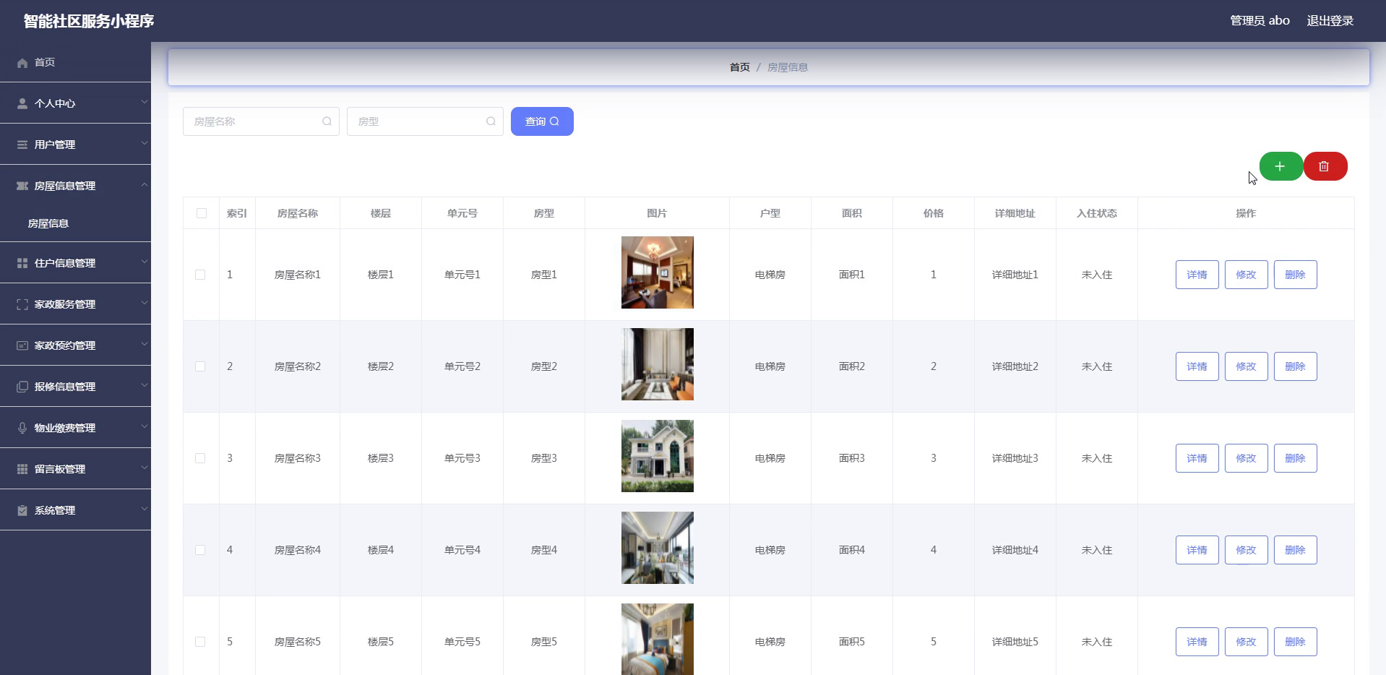Click the person icon for 个人中心
1386x675 pixels.
pos(22,104)
